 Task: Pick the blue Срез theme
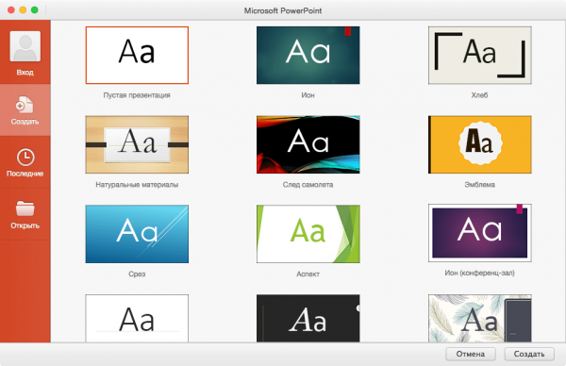137,234
